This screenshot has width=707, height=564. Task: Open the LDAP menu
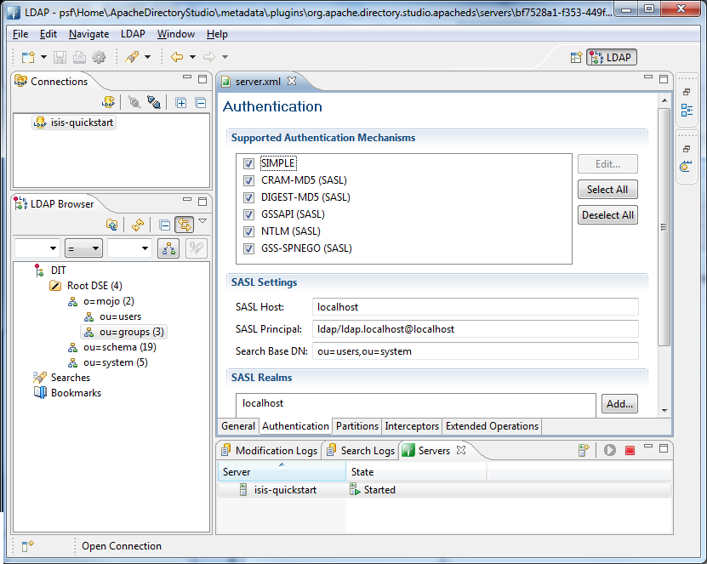click(x=132, y=34)
